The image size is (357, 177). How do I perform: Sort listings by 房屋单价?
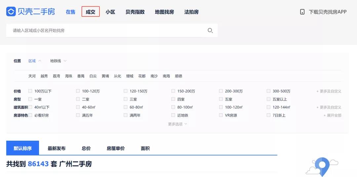click(x=116, y=148)
